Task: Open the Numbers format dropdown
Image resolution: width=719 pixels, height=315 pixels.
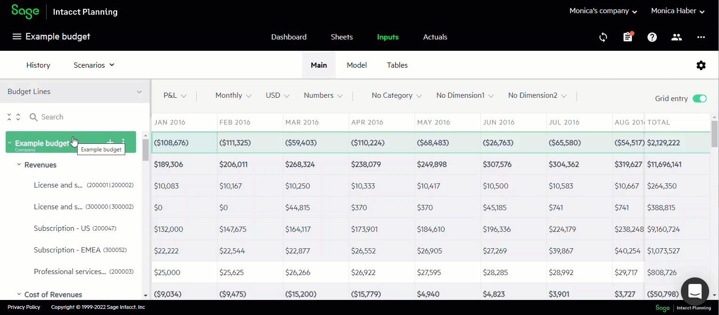Action: click(x=323, y=95)
